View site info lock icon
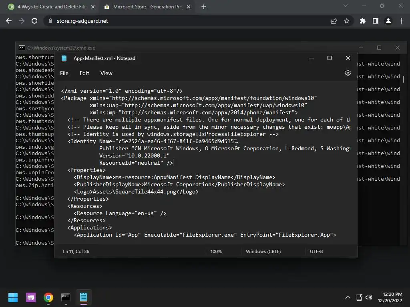The image size is (410, 307). tap(50, 21)
